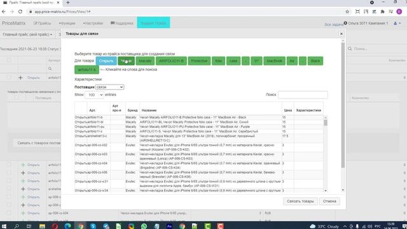Click the table scrollbar down arrow

[x=326, y=191]
